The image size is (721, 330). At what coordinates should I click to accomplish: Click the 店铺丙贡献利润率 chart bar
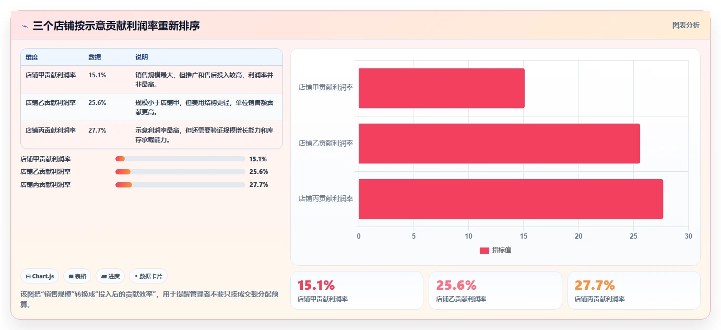[x=511, y=199]
